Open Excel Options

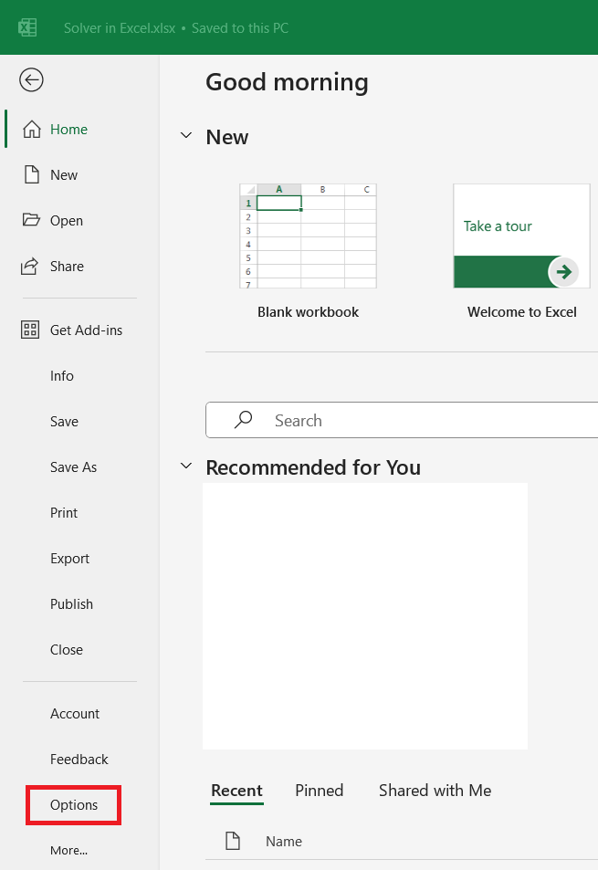[x=74, y=804]
